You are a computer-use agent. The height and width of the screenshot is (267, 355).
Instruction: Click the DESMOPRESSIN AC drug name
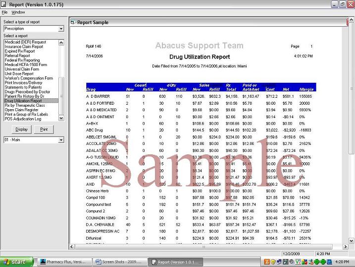[102, 231]
